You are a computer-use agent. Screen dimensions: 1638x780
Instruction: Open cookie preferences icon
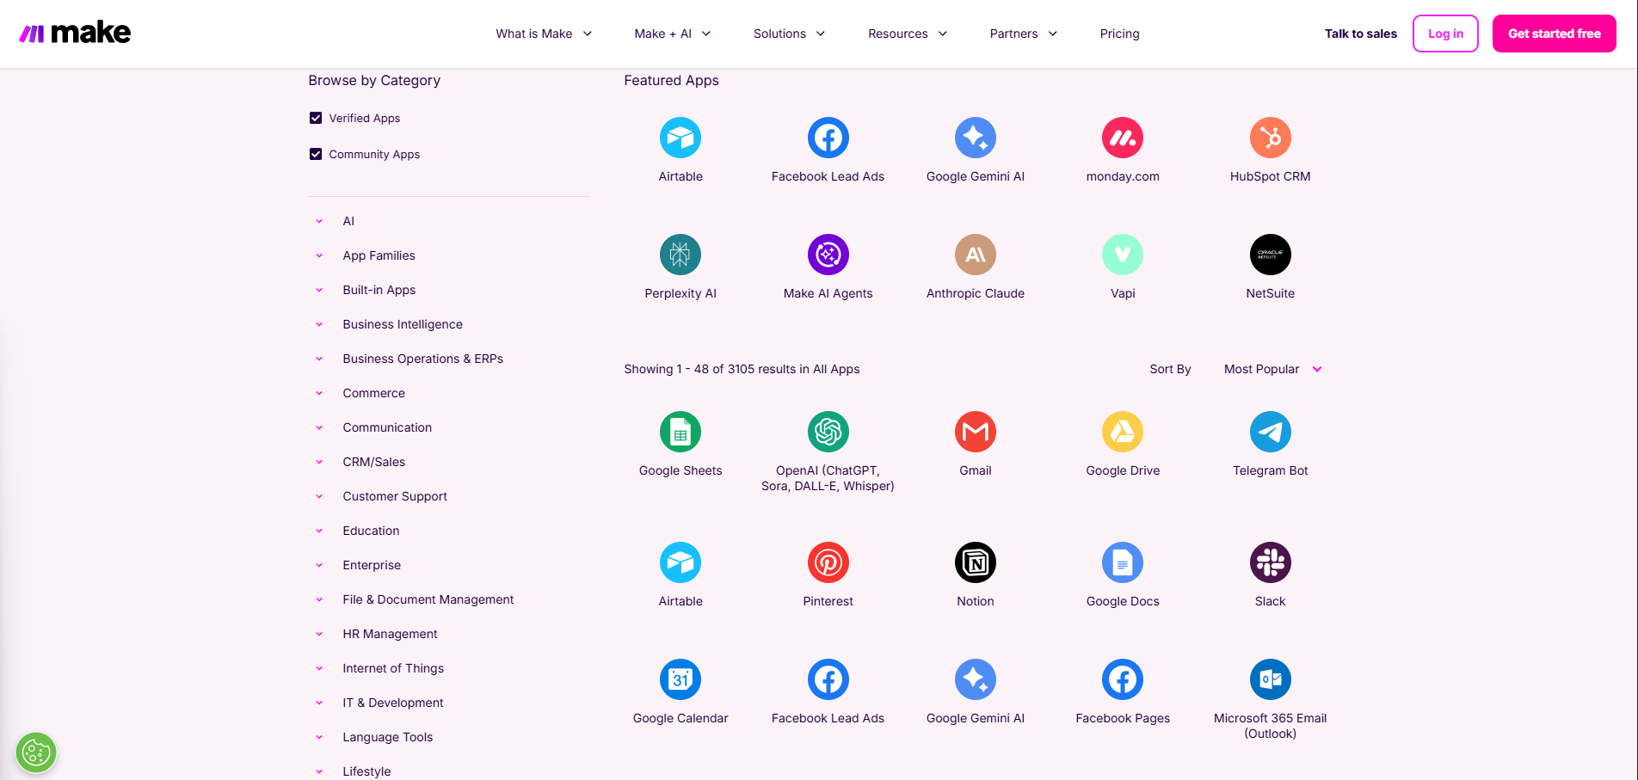(36, 753)
